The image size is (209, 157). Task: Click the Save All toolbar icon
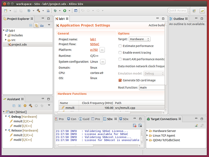coord(21,11)
